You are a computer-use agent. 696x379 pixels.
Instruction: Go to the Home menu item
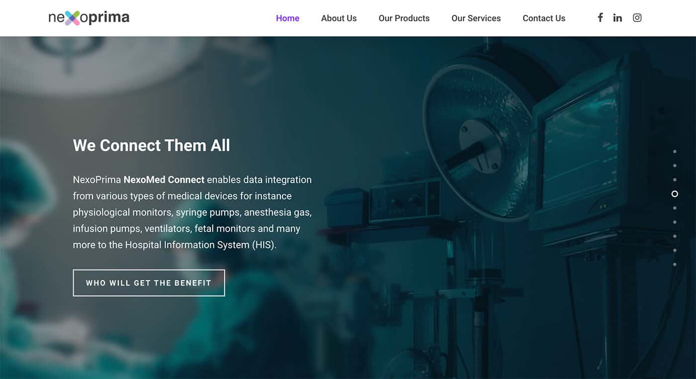coord(288,18)
